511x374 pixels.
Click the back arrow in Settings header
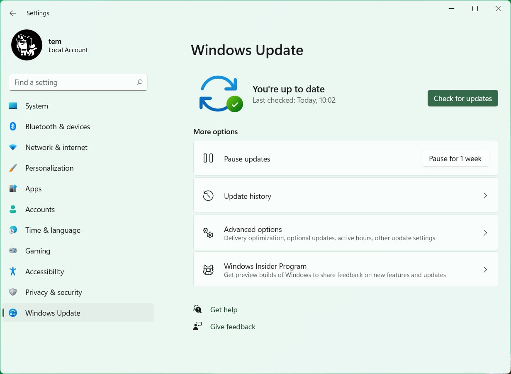(13, 13)
